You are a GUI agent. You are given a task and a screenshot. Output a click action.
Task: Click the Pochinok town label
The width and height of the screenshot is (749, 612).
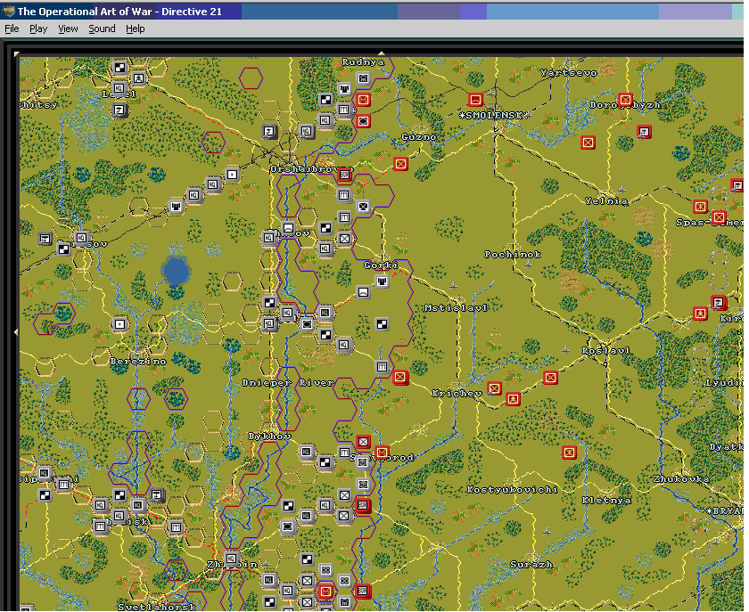point(513,255)
